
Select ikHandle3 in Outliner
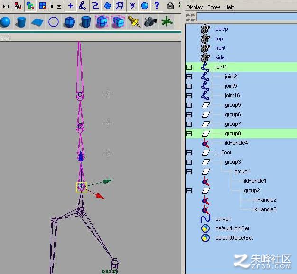265,209
